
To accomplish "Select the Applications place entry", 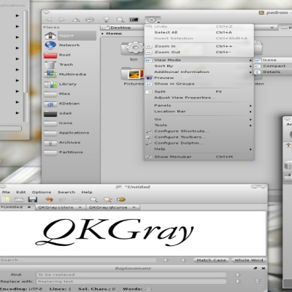I will click(x=71, y=133).
